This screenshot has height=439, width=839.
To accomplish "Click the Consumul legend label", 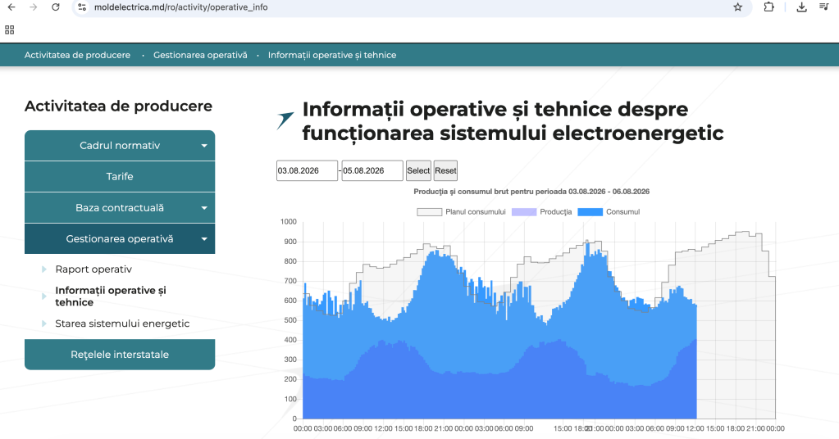I will pyautogui.click(x=622, y=212).
